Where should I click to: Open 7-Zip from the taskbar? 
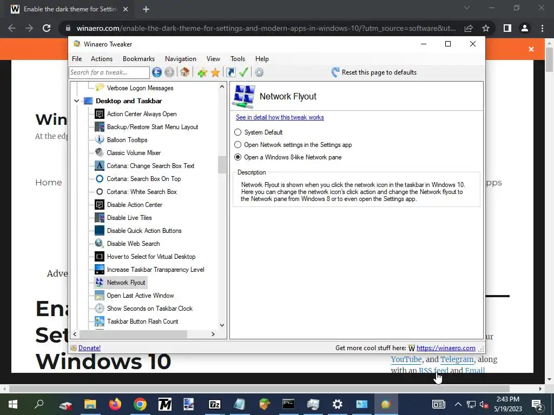pos(214,404)
